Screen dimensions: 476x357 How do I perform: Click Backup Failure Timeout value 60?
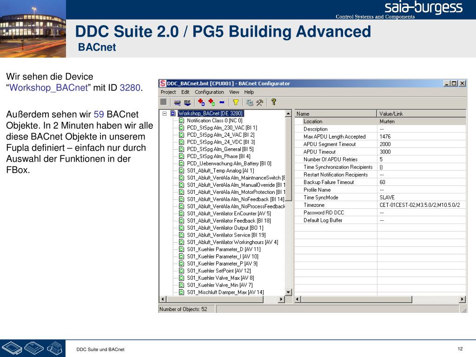tap(382, 182)
